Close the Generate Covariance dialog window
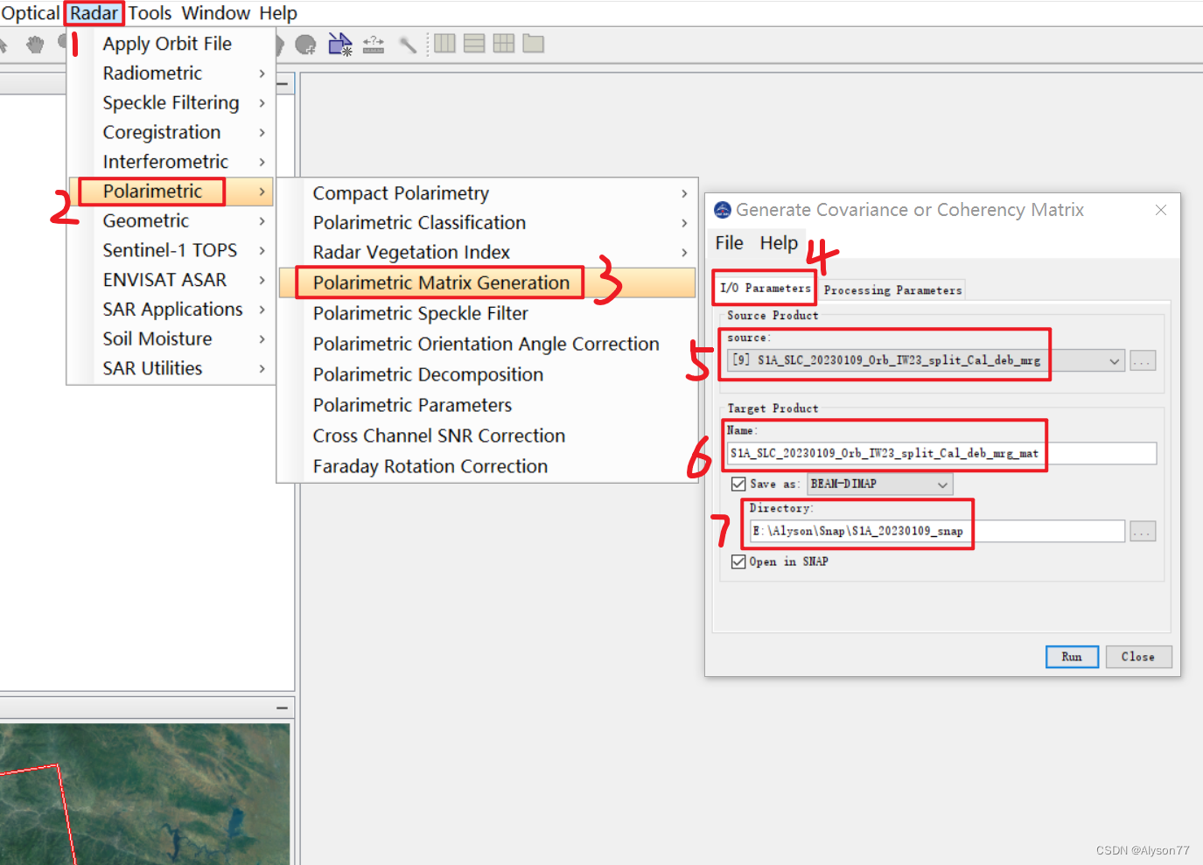Viewport: 1203px width, 865px height. pyautogui.click(x=1161, y=210)
